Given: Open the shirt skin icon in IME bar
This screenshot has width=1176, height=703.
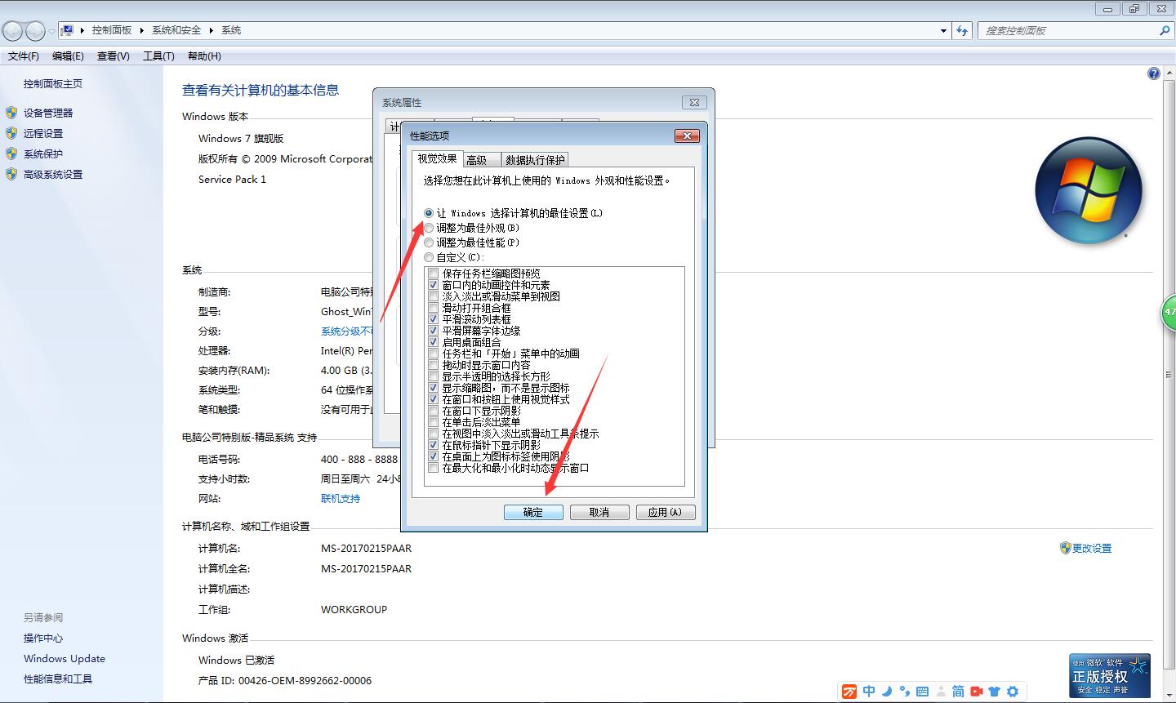Looking at the screenshot, I should coord(994,692).
